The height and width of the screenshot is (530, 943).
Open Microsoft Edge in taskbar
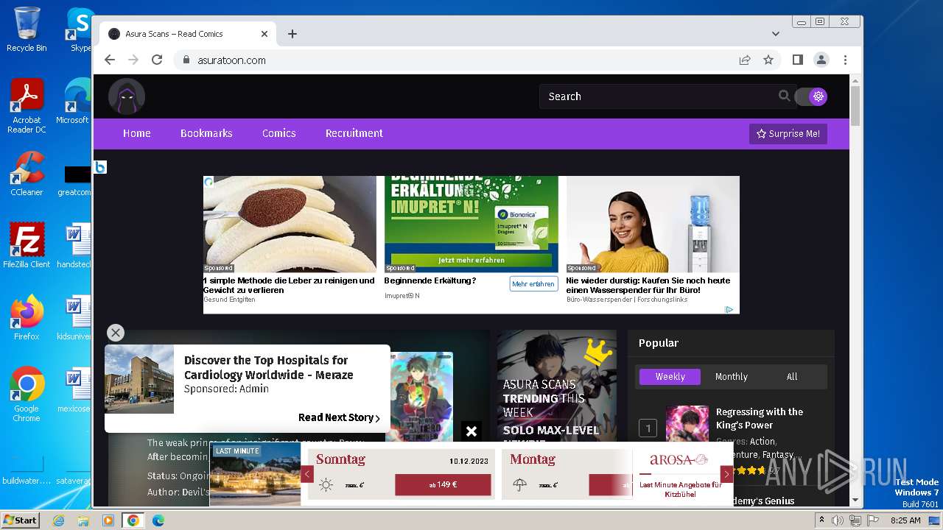158,520
